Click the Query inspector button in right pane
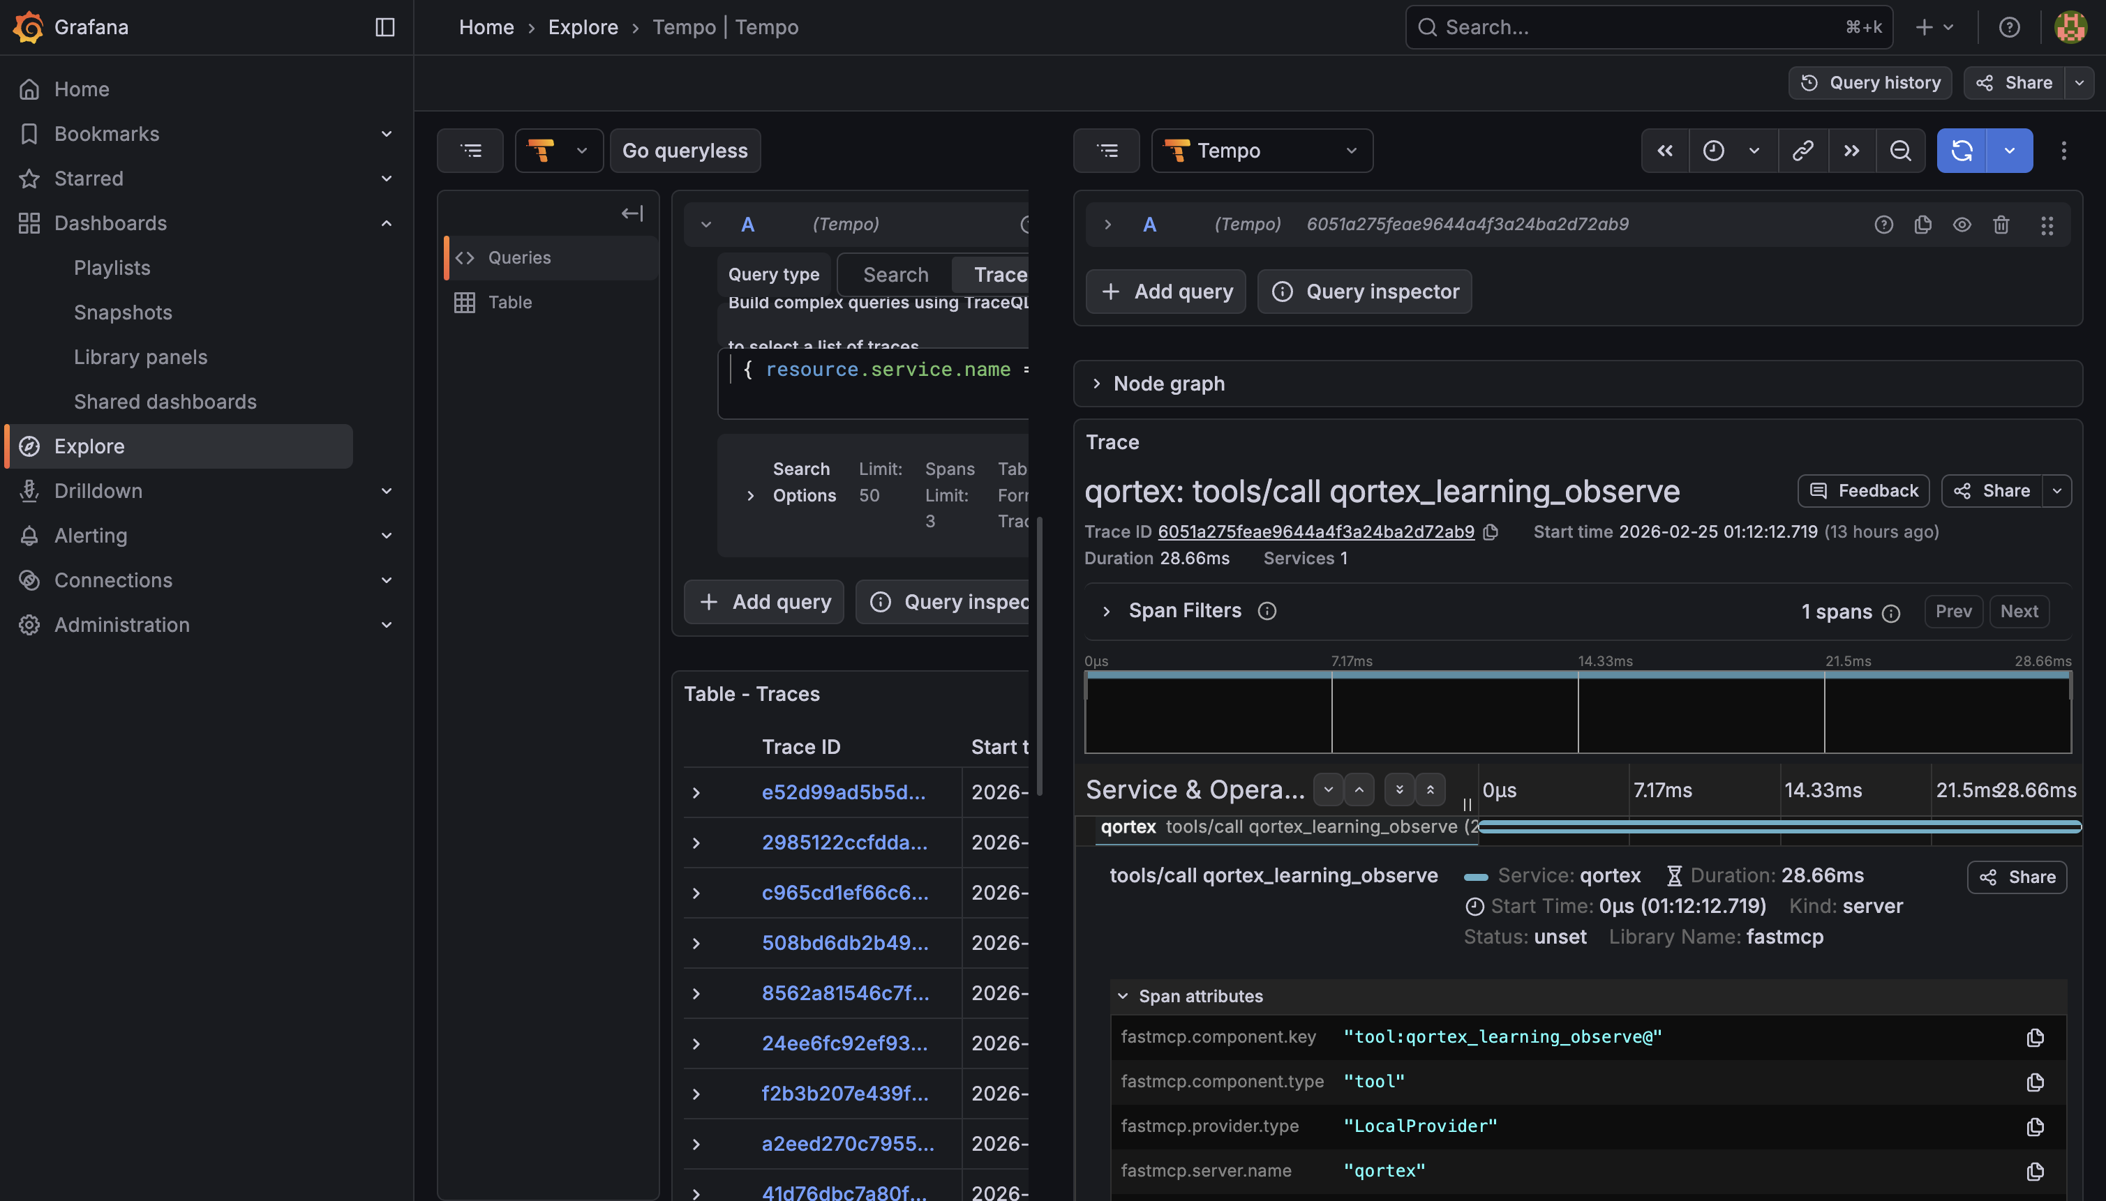This screenshot has width=2106, height=1201. 1365,292
